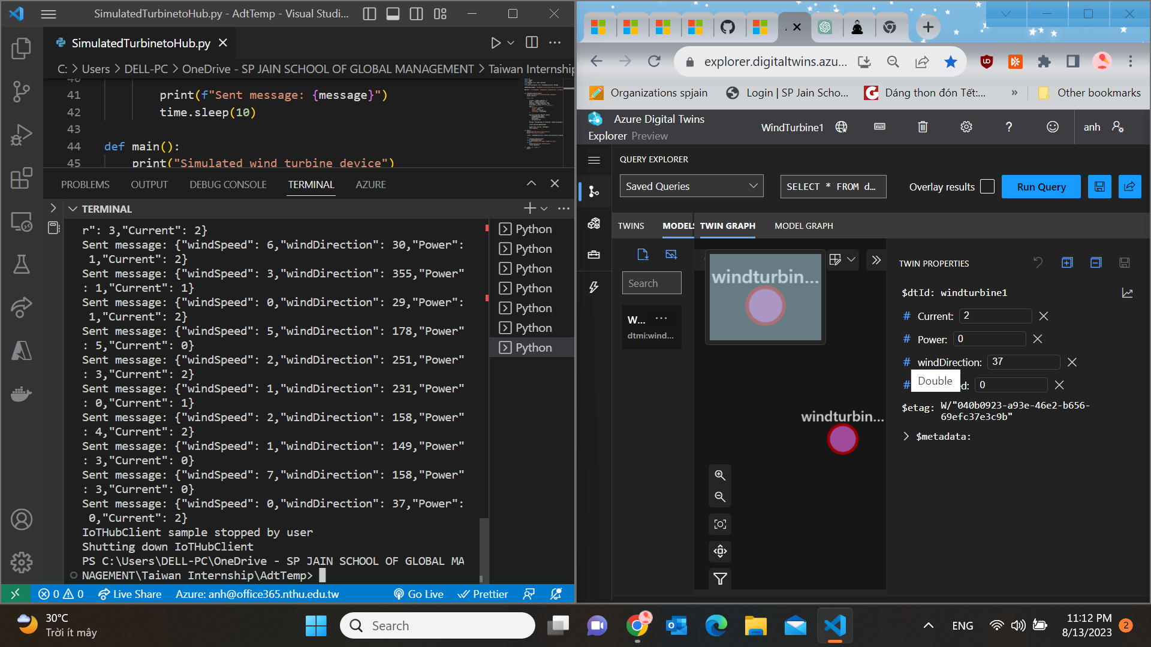Delete all twins trash icon
Screen dimensions: 1151x647
923,127
